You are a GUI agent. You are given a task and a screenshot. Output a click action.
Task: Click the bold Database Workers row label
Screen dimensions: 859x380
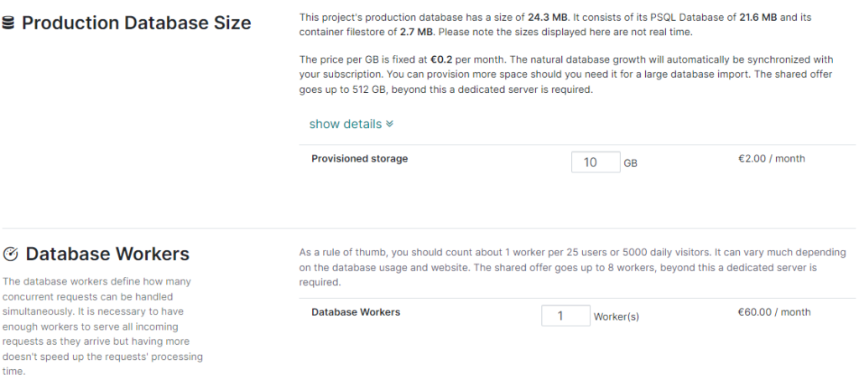[356, 312]
